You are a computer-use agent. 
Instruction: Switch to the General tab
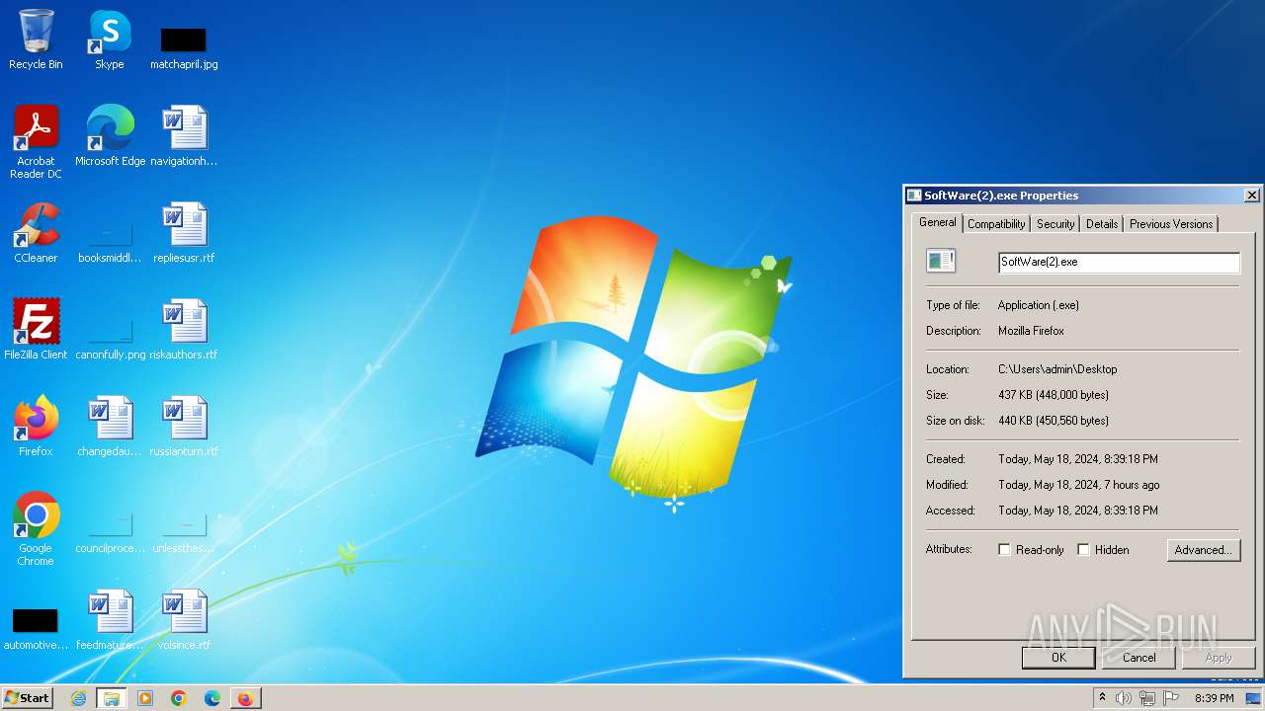pos(937,222)
